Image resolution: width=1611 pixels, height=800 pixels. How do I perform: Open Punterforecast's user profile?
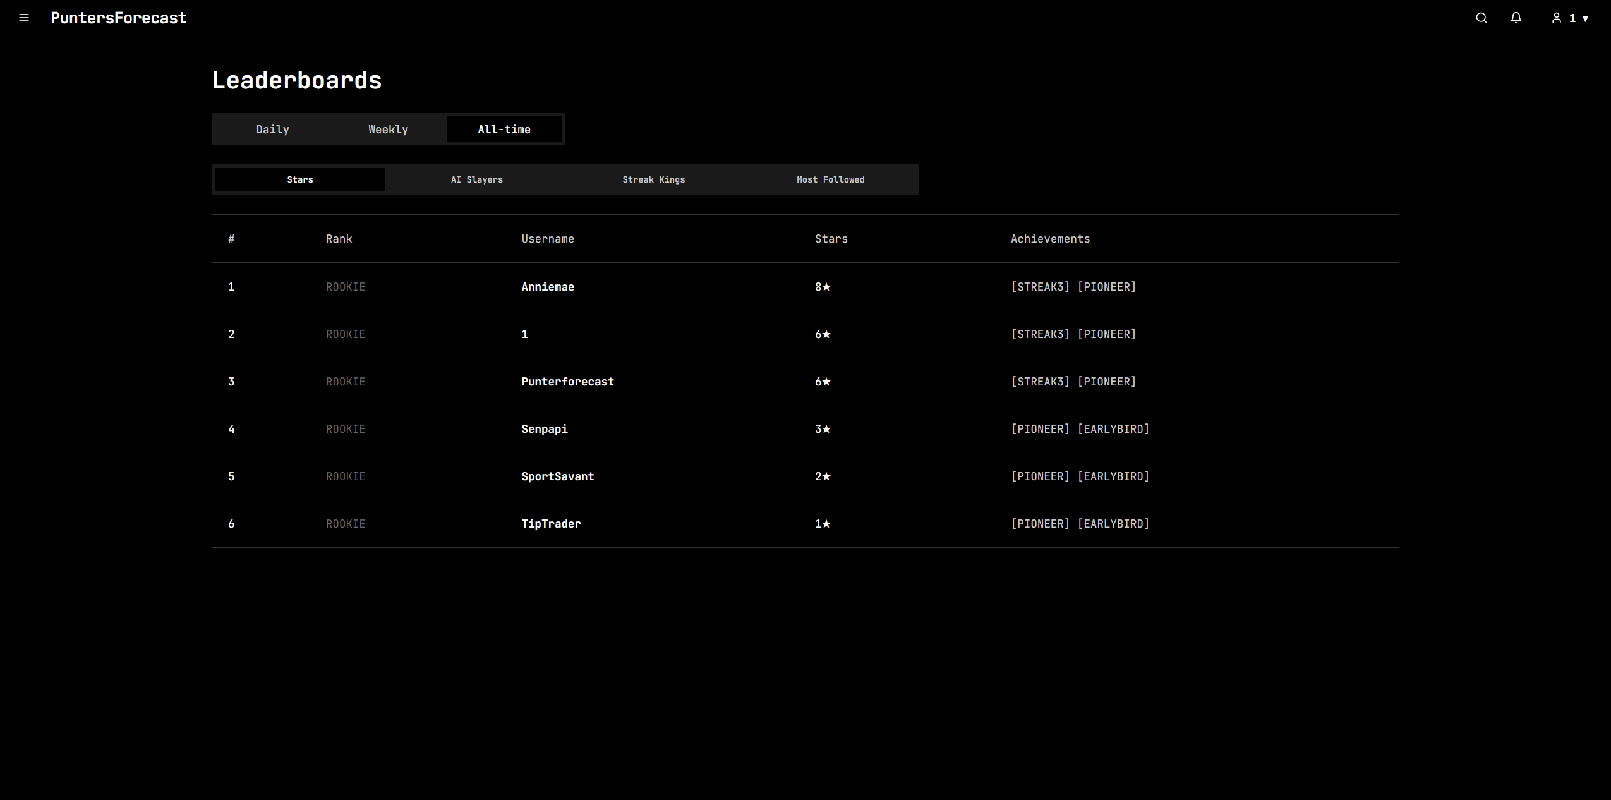567,382
